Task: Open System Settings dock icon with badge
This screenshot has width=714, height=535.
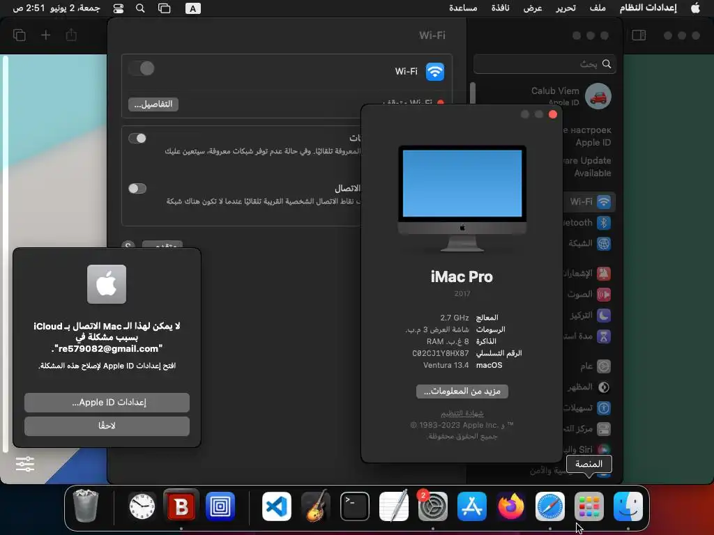Action: 432,506
